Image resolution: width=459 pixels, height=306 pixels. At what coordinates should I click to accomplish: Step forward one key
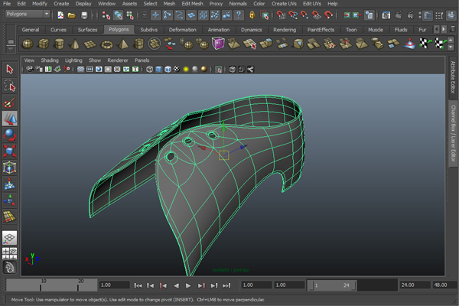click(201, 285)
